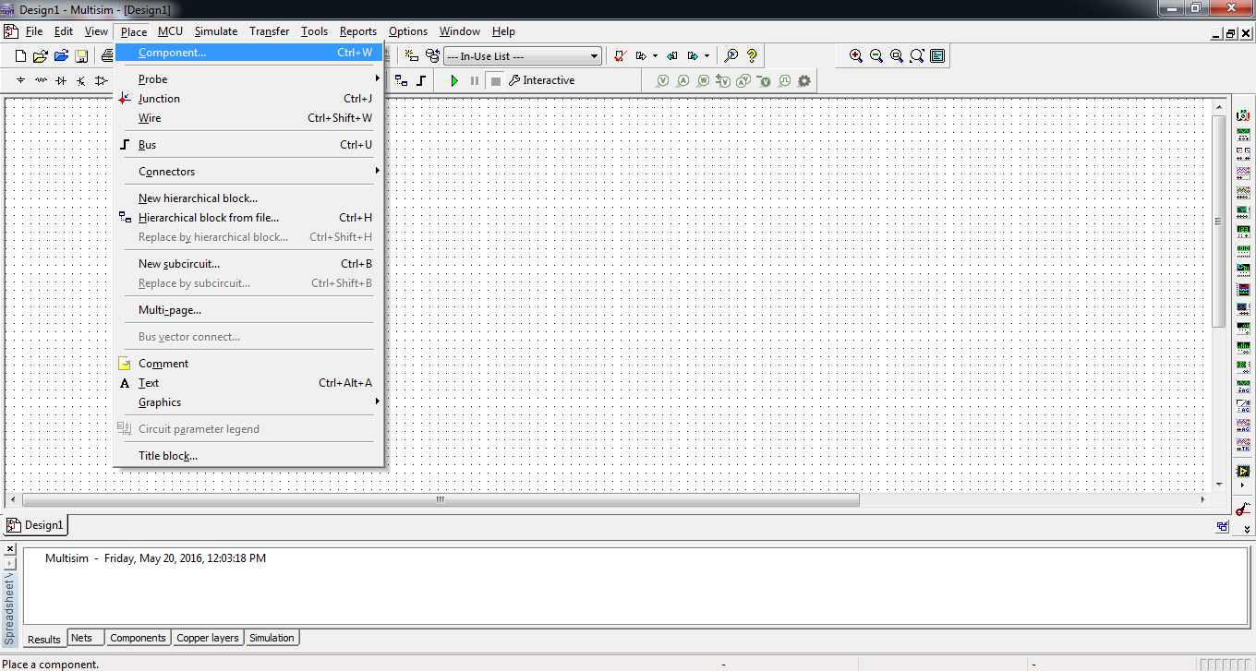Select Wire in Place menu
The width and height of the screenshot is (1256, 671).
[249, 118]
